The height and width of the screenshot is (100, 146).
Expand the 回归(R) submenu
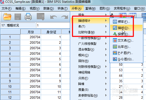pos(90,61)
